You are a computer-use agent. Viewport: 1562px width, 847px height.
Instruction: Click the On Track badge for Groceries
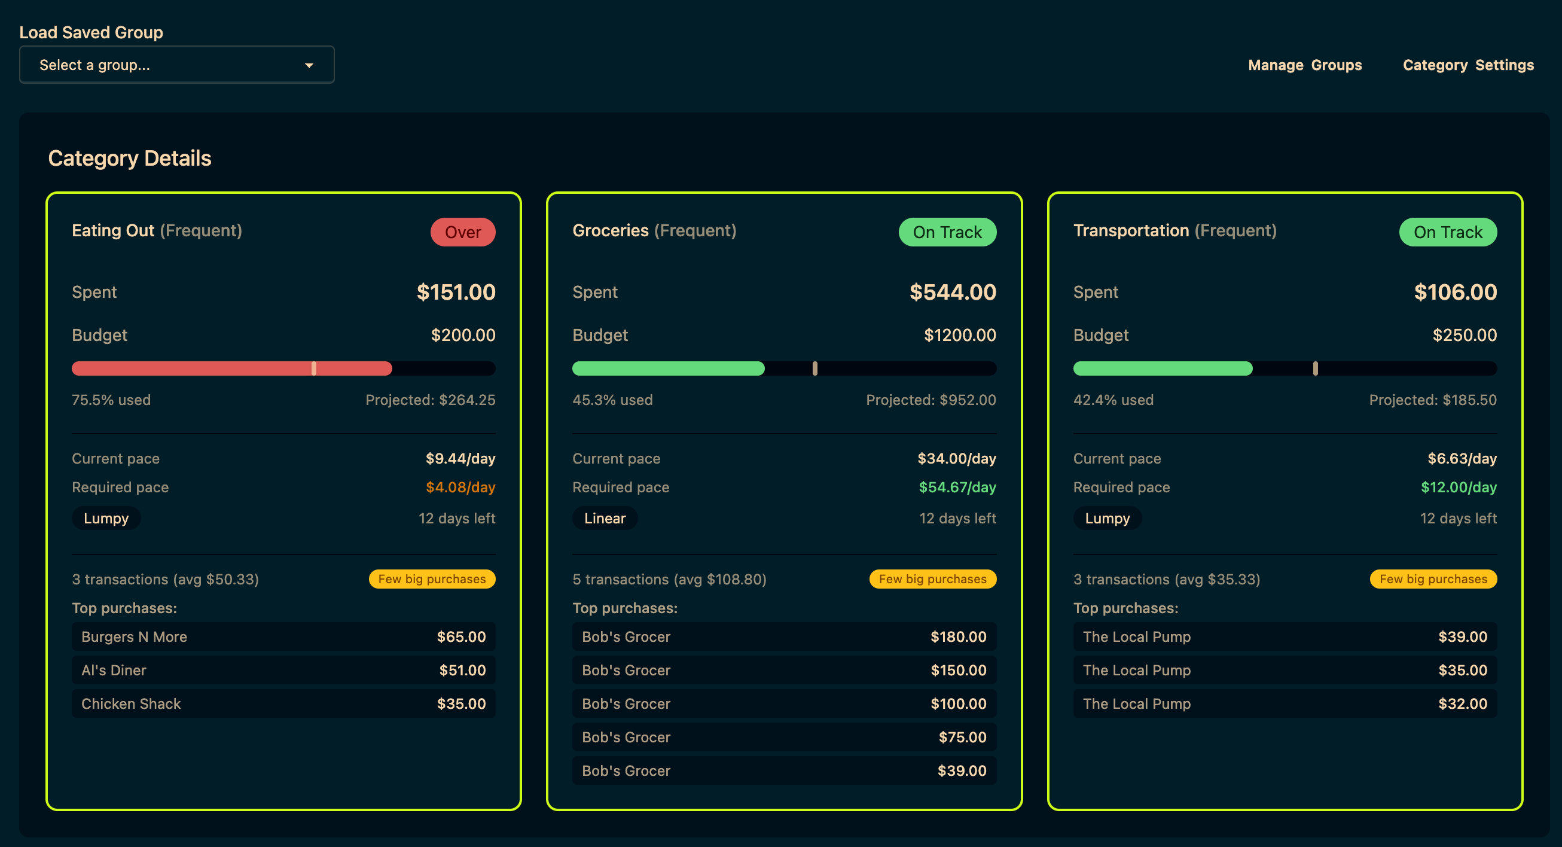(x=947, y=231)
